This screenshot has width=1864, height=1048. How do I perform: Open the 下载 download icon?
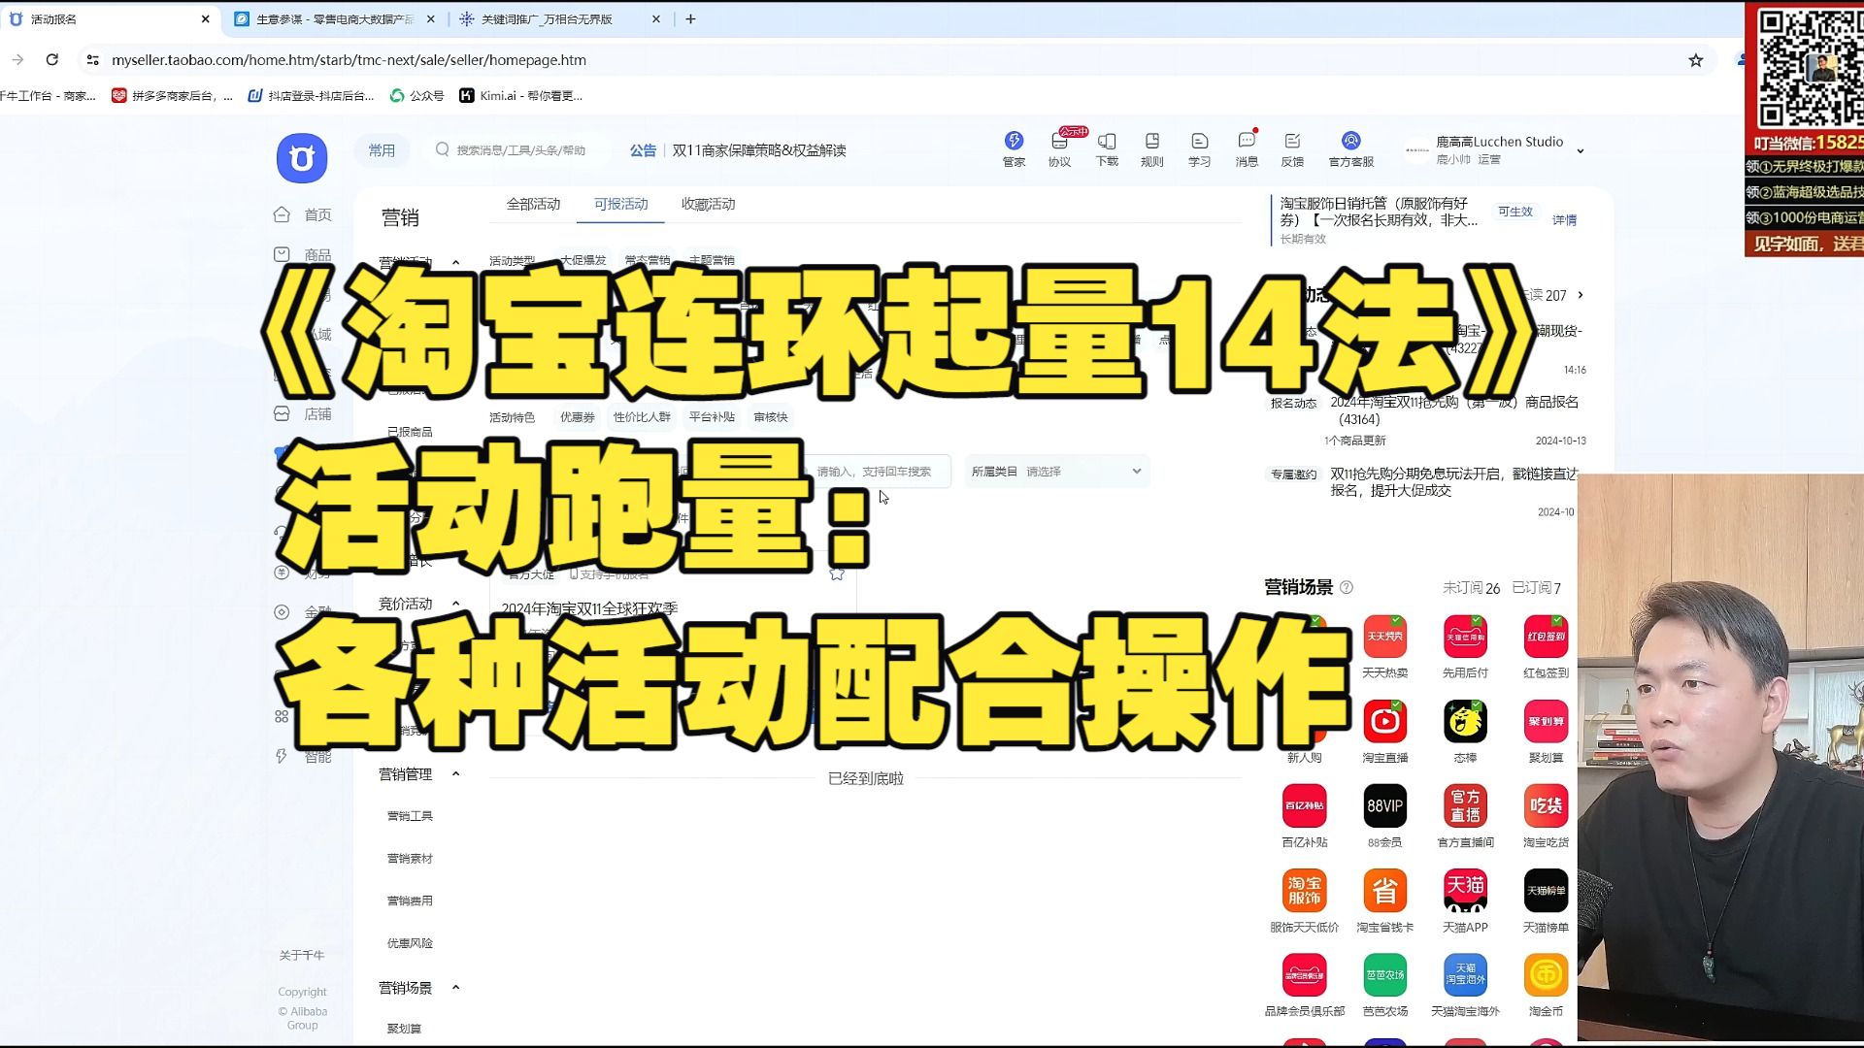coord(1107,149)
